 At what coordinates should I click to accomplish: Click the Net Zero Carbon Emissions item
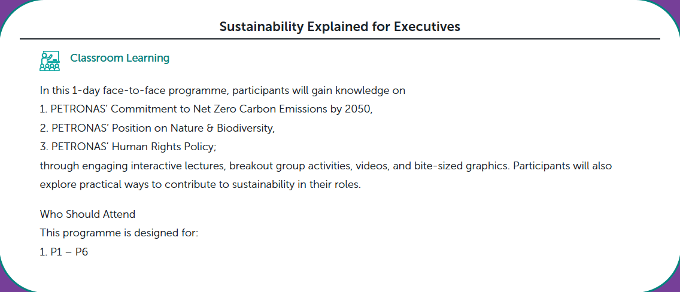pyautogui.click(x=207, y=109)
